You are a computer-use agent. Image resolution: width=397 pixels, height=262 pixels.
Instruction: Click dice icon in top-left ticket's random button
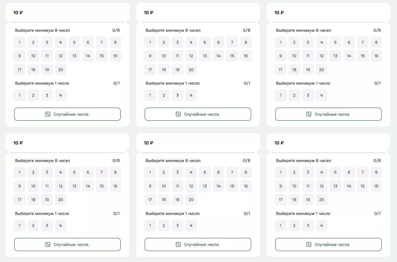click(x=47, y=114)
